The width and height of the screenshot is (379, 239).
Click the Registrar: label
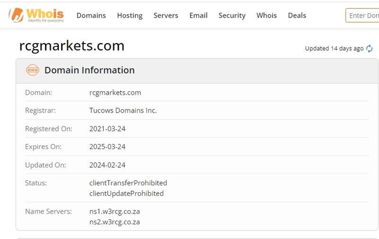click(x=40, y=111)
